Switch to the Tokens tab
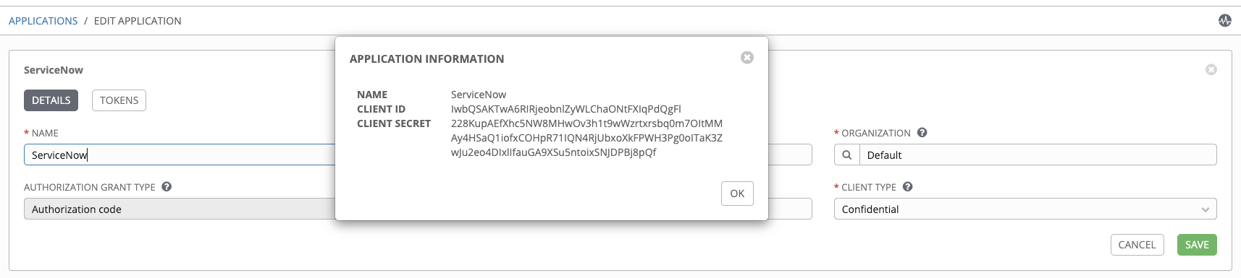1241x278 pixels. pos(119,100)
